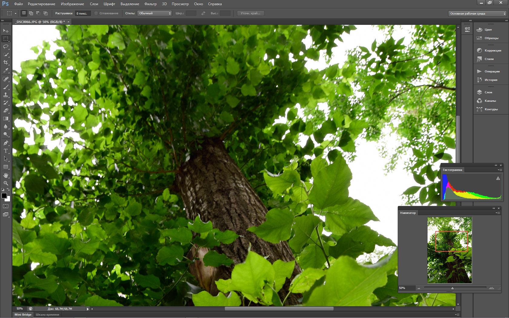Open the Стиль dropdown set to Обычный

[x=155, y=13]
